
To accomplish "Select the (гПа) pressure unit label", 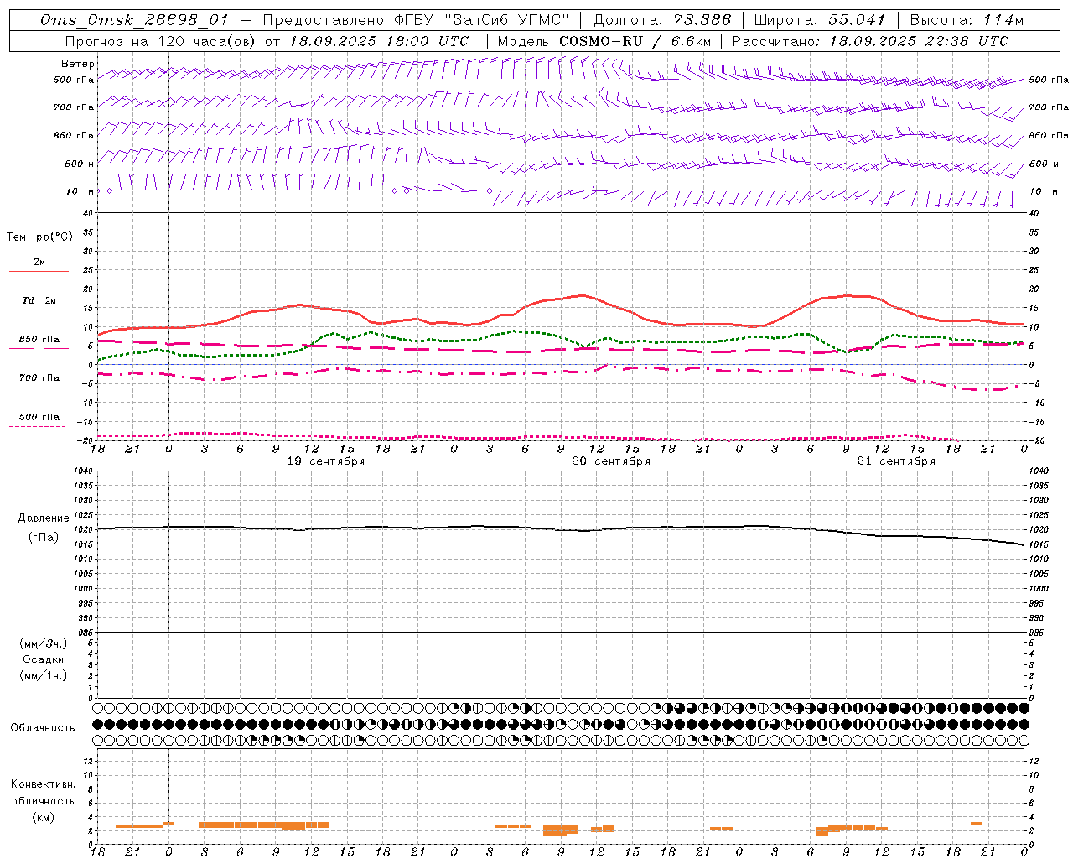I will point(44,537).
